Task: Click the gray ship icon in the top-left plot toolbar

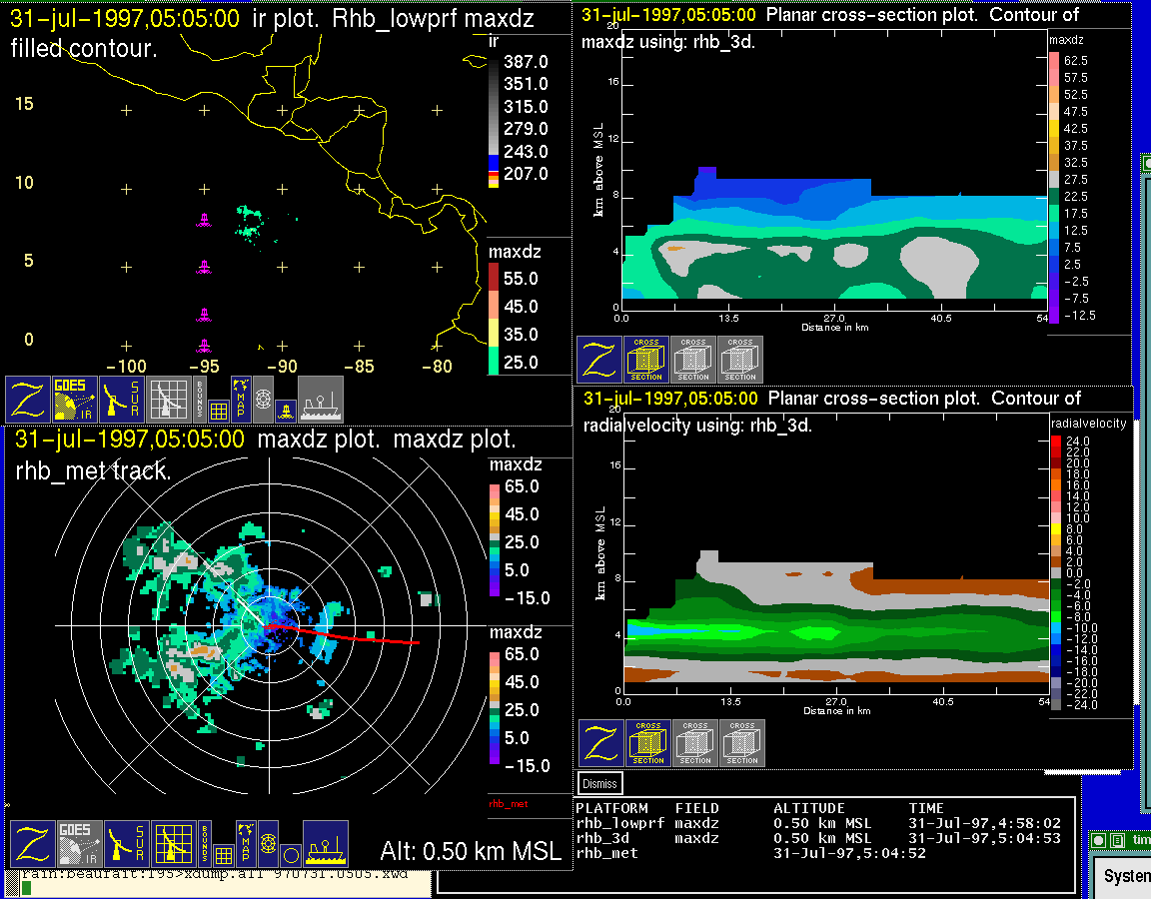Action: 321,400
